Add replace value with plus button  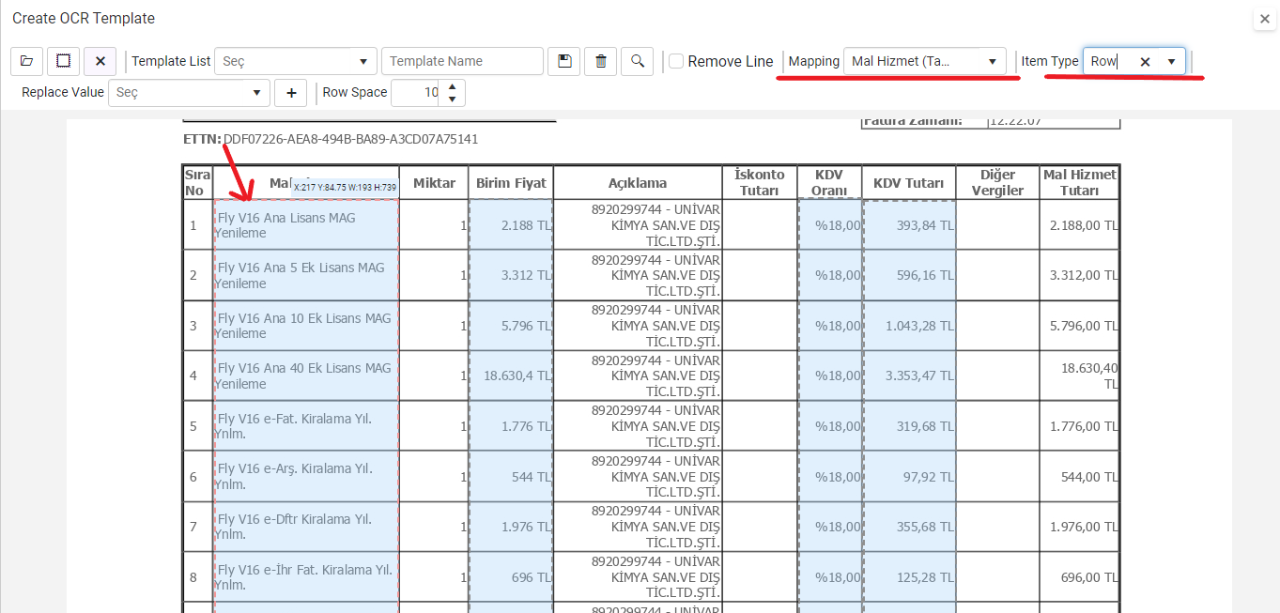coord(291,93)
